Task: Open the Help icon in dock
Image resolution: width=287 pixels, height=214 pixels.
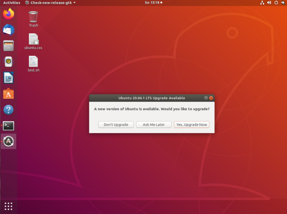Action: pos(8,110)
